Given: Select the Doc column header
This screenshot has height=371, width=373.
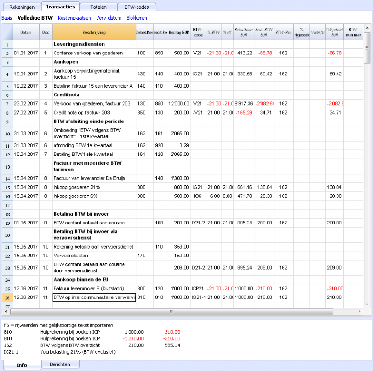Looking at the screenshot, I should pos(46,32).
